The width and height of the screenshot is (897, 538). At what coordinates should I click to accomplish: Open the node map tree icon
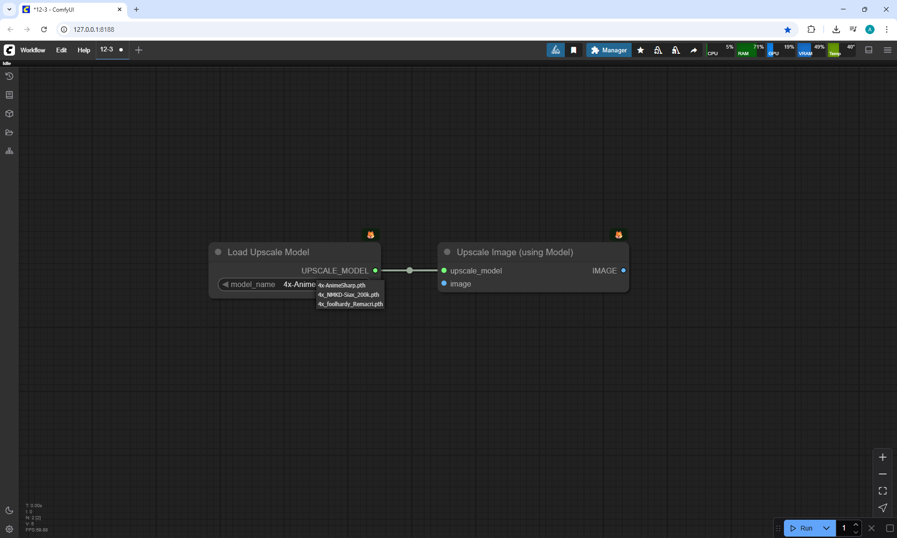tap(9, 151)
